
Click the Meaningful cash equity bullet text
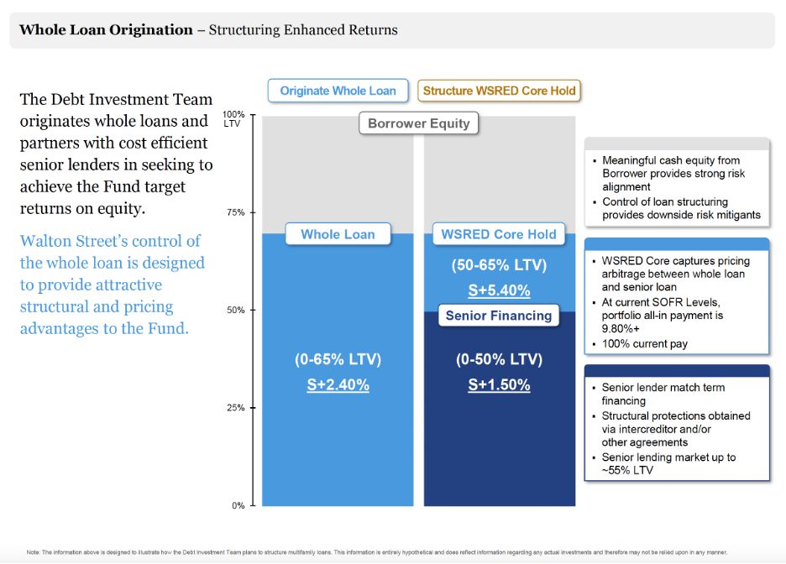tap(673, 173)
